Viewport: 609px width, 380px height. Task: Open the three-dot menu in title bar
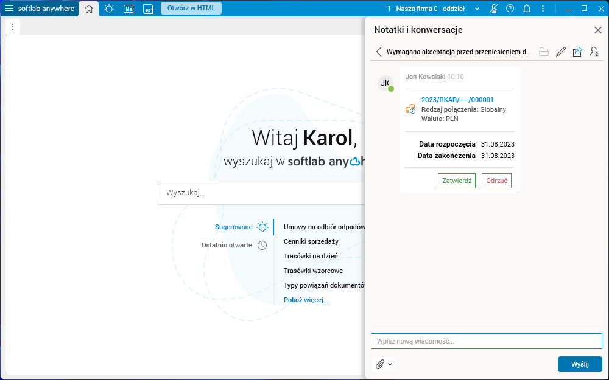coord(543,9)
